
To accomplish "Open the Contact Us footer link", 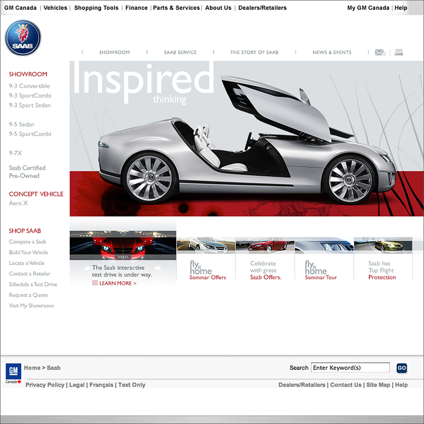I will point(346,385).
